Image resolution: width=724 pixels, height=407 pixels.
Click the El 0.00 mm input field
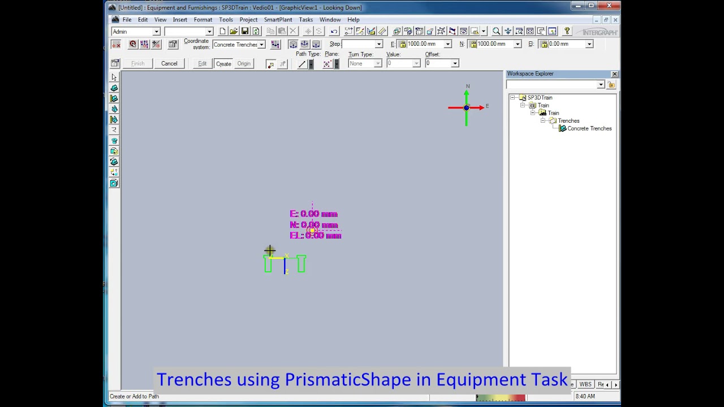click(566, 44)
